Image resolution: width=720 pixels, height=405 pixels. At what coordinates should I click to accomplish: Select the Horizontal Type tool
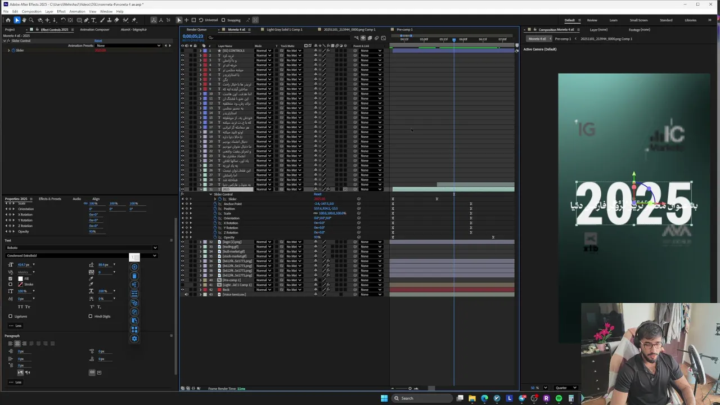click(x=93, y=20)
